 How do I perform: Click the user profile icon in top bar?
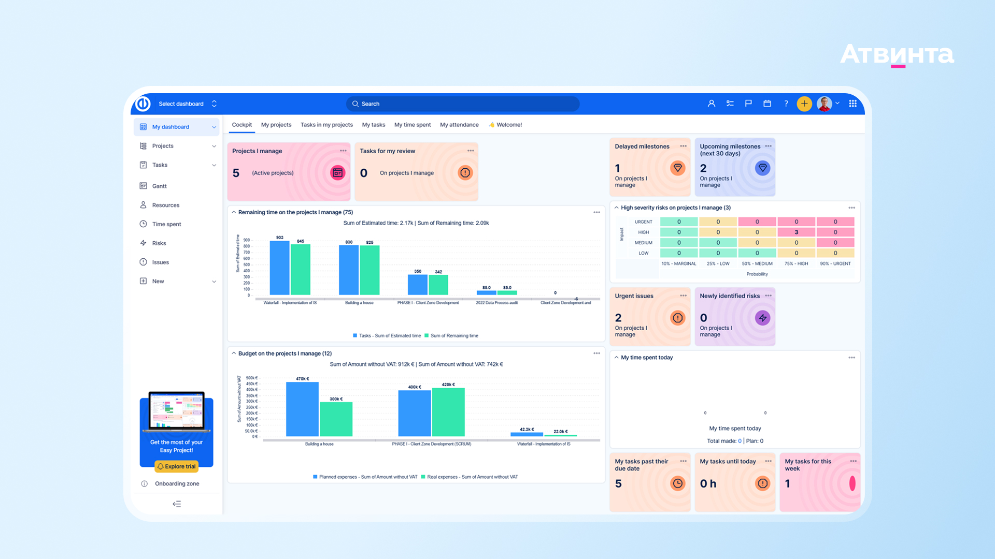coord(711,104)
